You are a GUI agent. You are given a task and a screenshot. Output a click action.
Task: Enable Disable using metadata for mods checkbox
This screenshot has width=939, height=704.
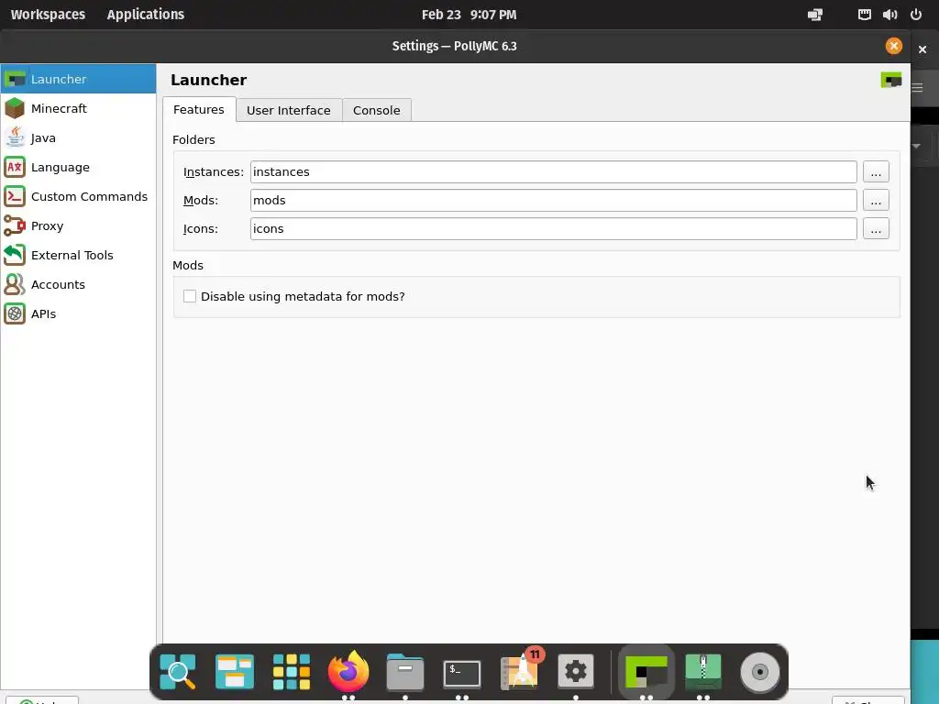[190, 296]
